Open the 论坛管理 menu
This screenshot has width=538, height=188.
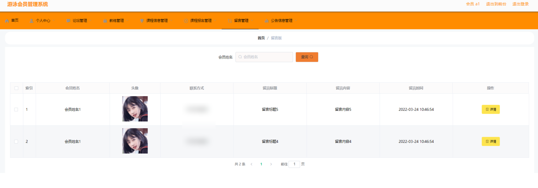point(80,20)
